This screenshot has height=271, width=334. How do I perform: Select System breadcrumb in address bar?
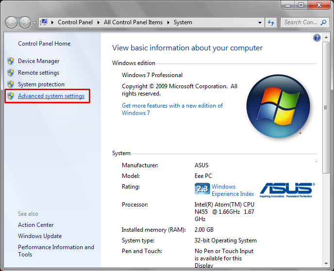pos(183,22)
